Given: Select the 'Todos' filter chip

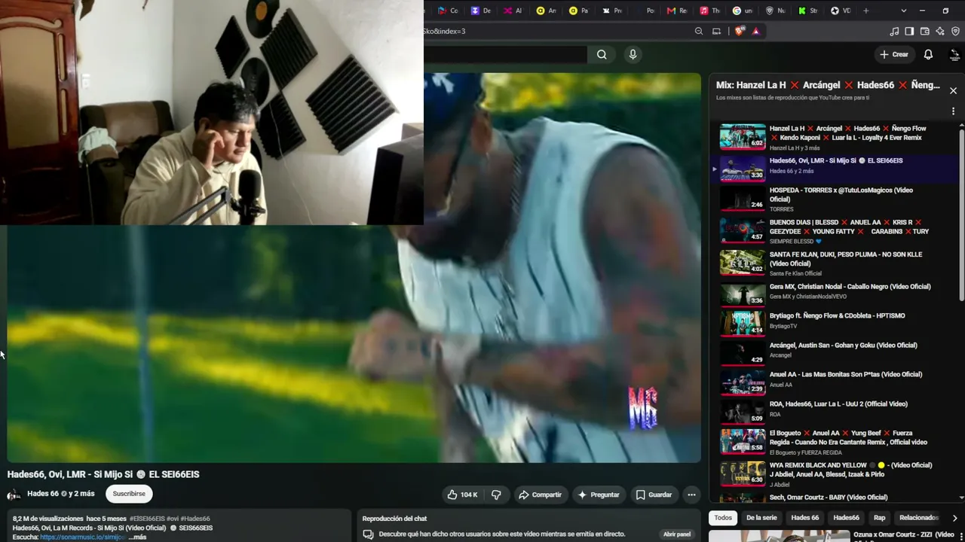Looking at the screenshot, I should pos(723,518).
